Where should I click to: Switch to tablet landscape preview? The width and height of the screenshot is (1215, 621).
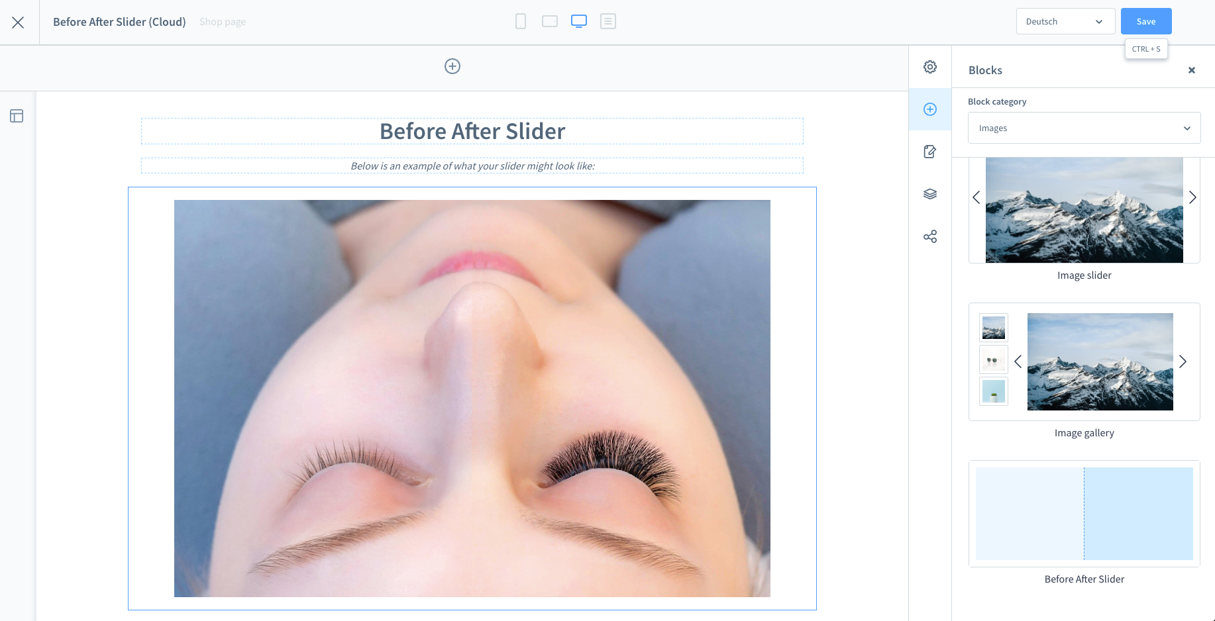point(550,21)
